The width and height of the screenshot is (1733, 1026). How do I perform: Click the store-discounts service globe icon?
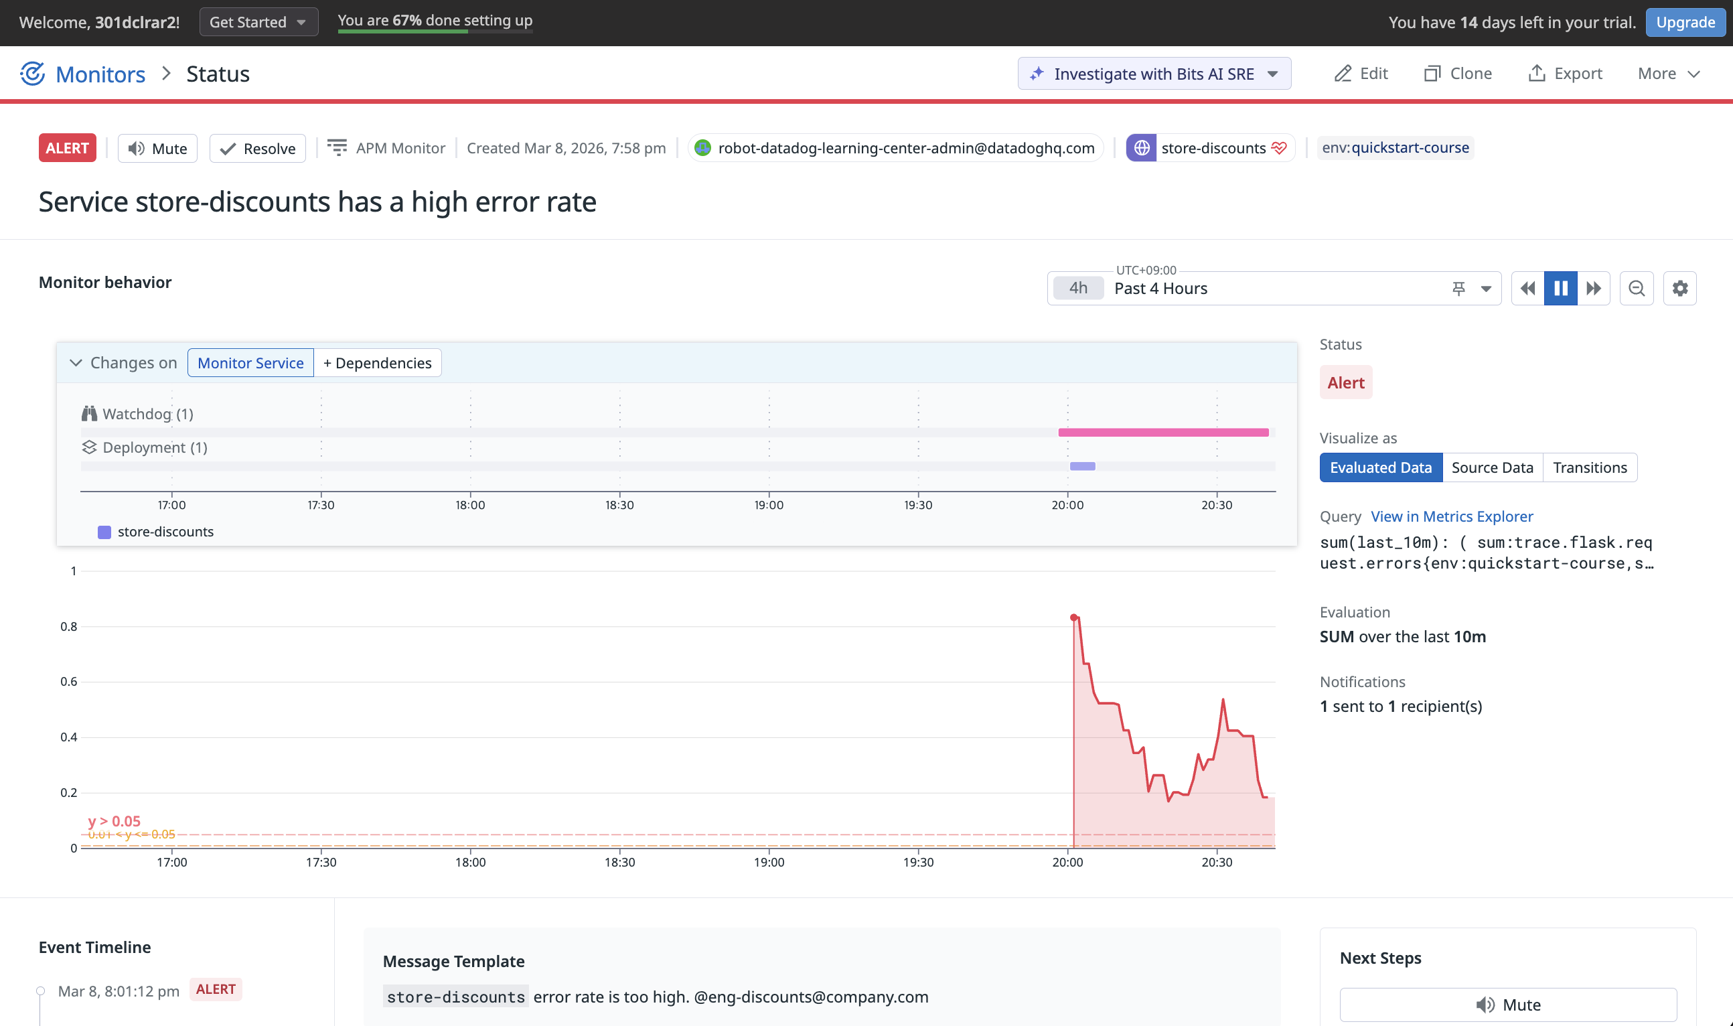click(x=1141, y=148)
